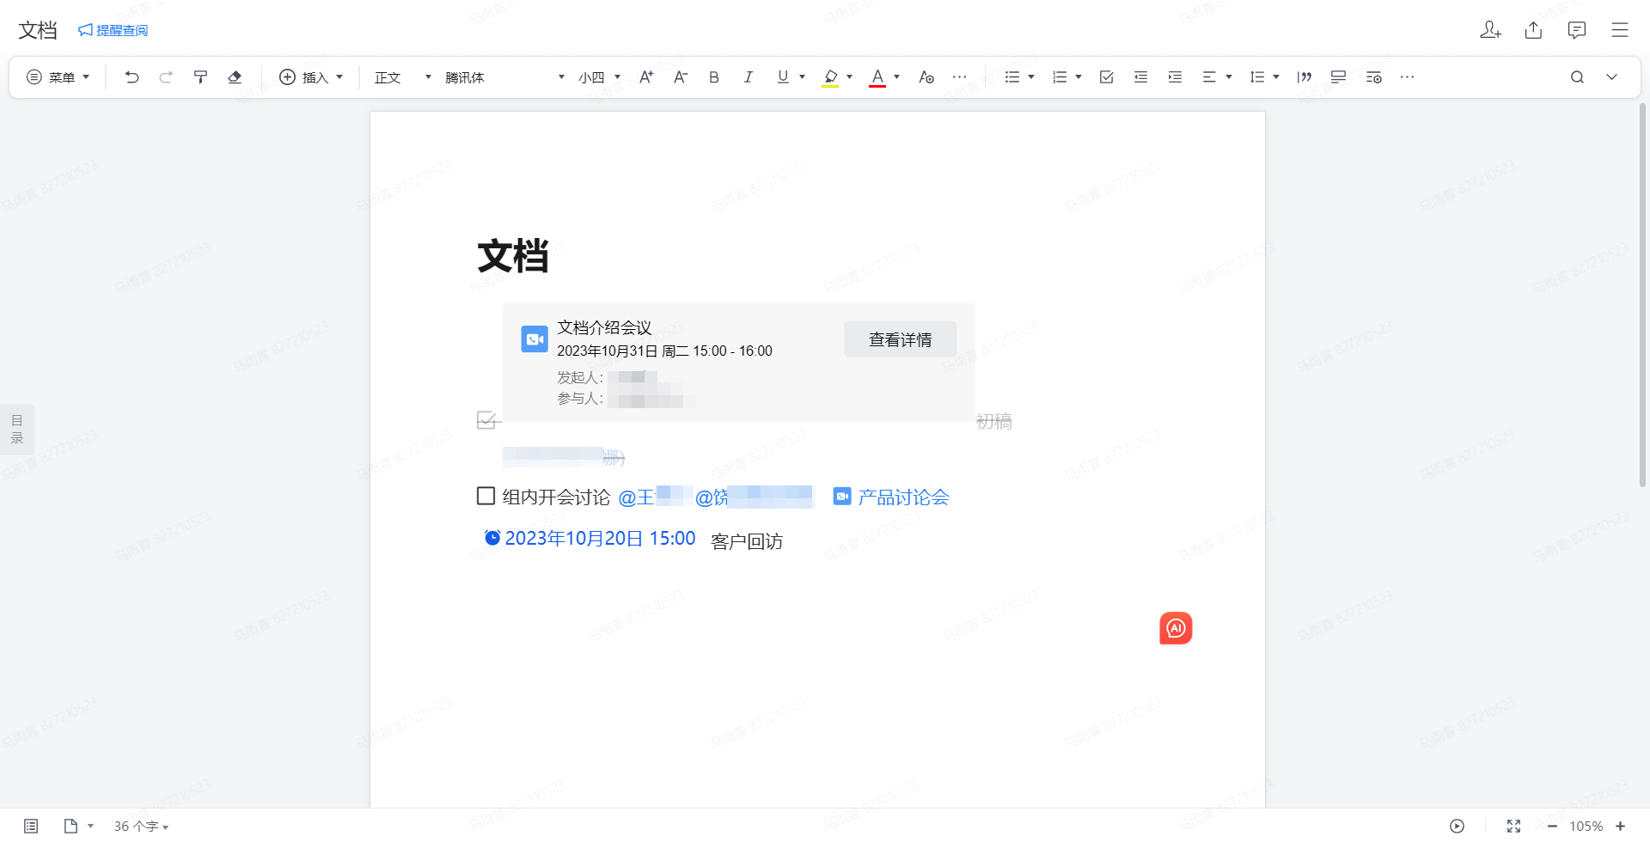Open the 腾讯体 font dropdown
1650x842 pixels.
[x=504, y=77]
